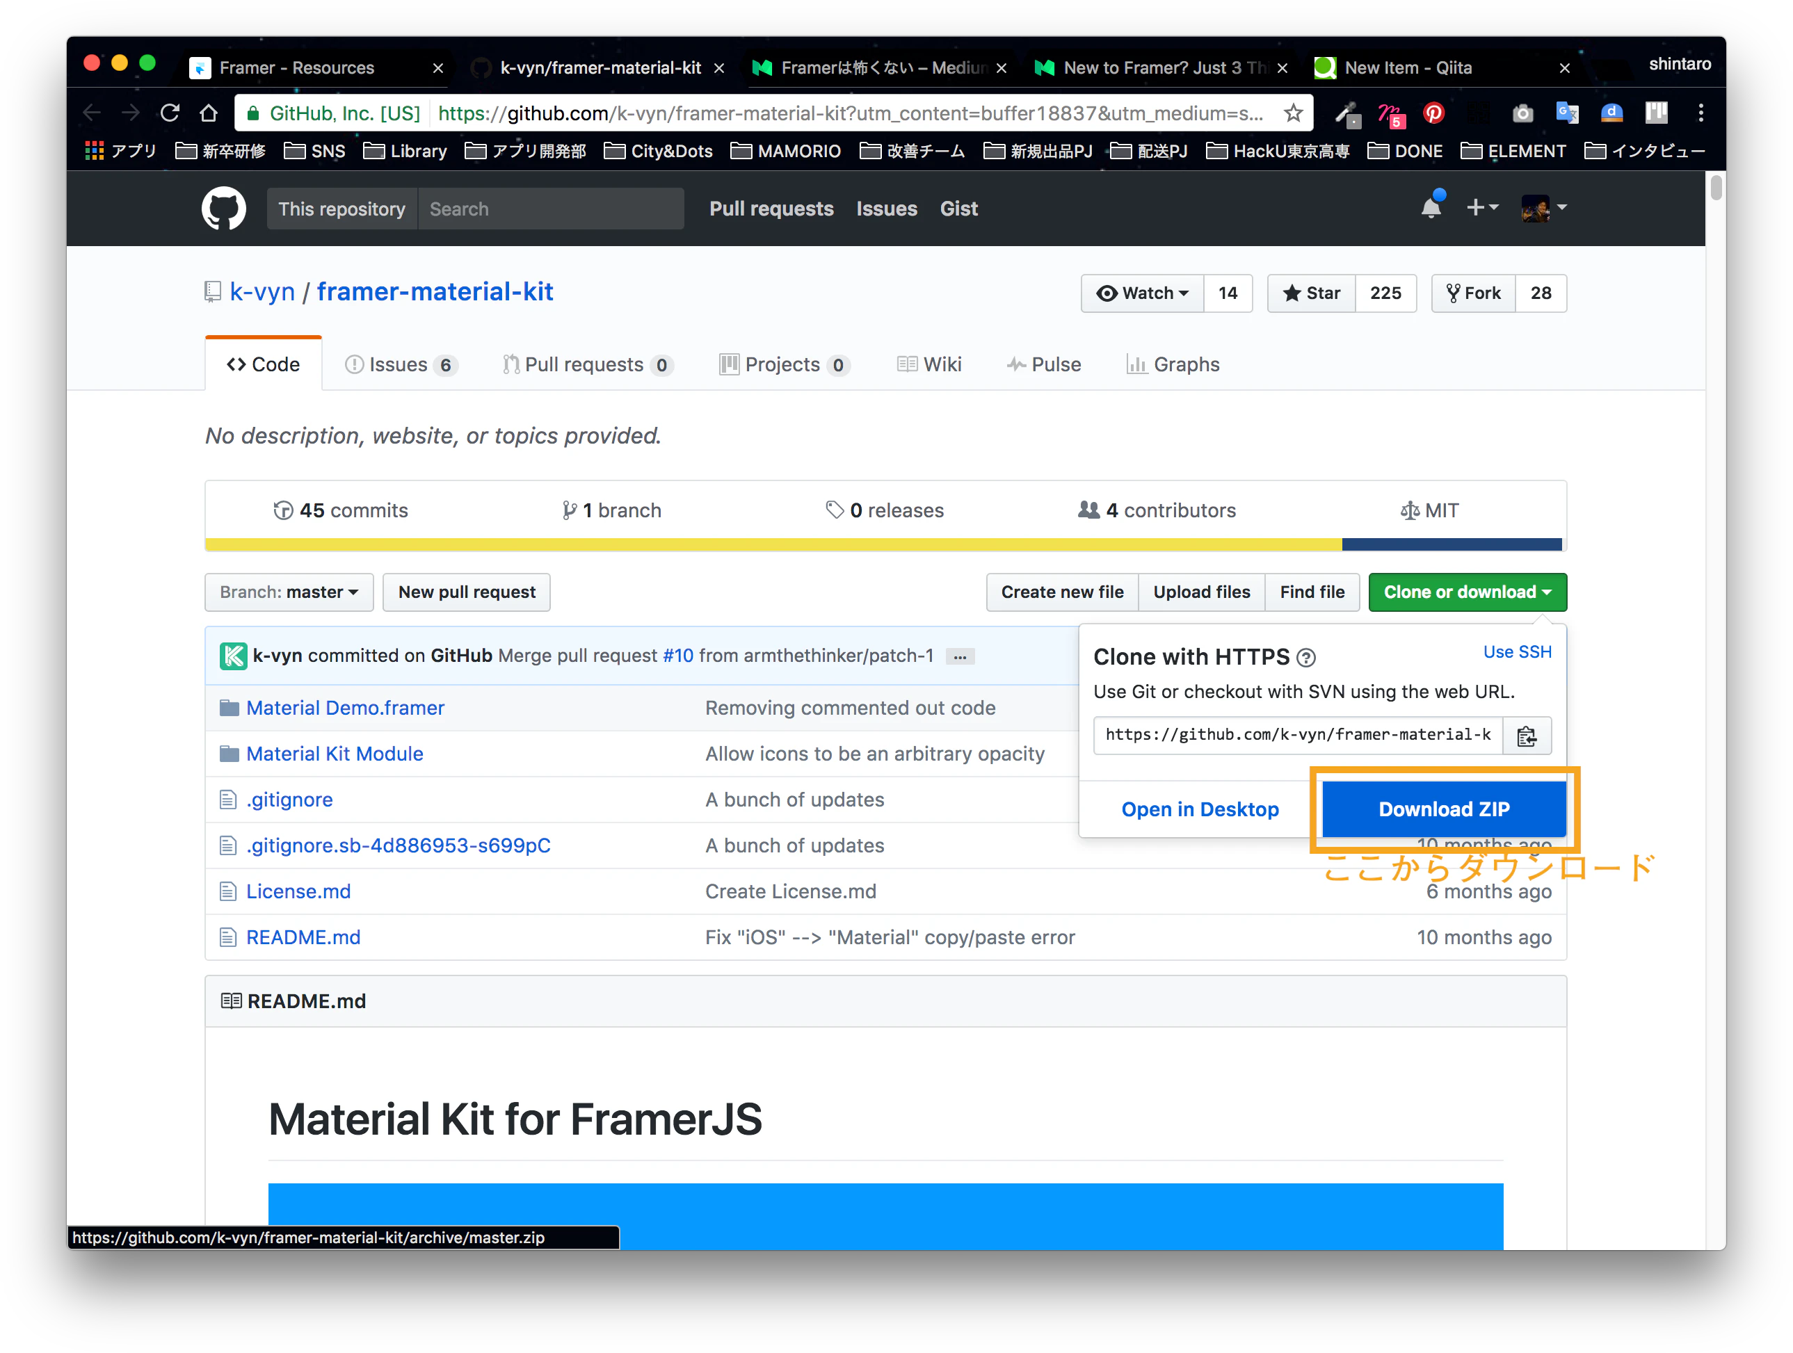Open the Watch dropdown
This screenshot has height=1353, width=1793.
[1142, 293]
